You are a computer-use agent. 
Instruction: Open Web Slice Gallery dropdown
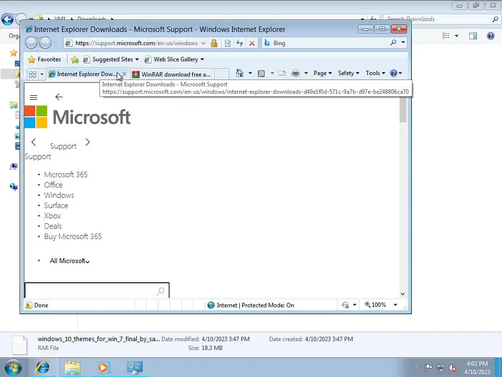click(x=174, y=59)
